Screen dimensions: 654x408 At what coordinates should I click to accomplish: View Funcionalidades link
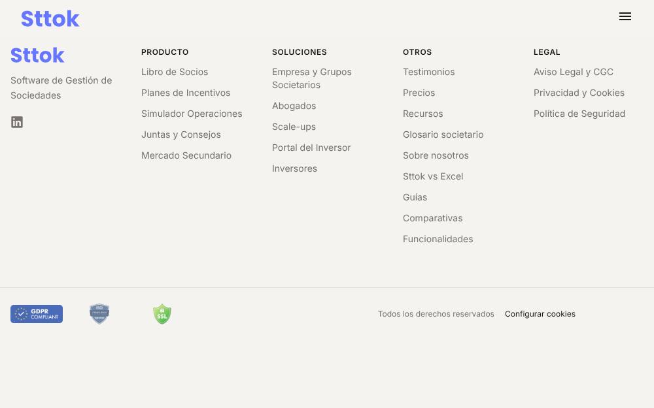[438, 239]
